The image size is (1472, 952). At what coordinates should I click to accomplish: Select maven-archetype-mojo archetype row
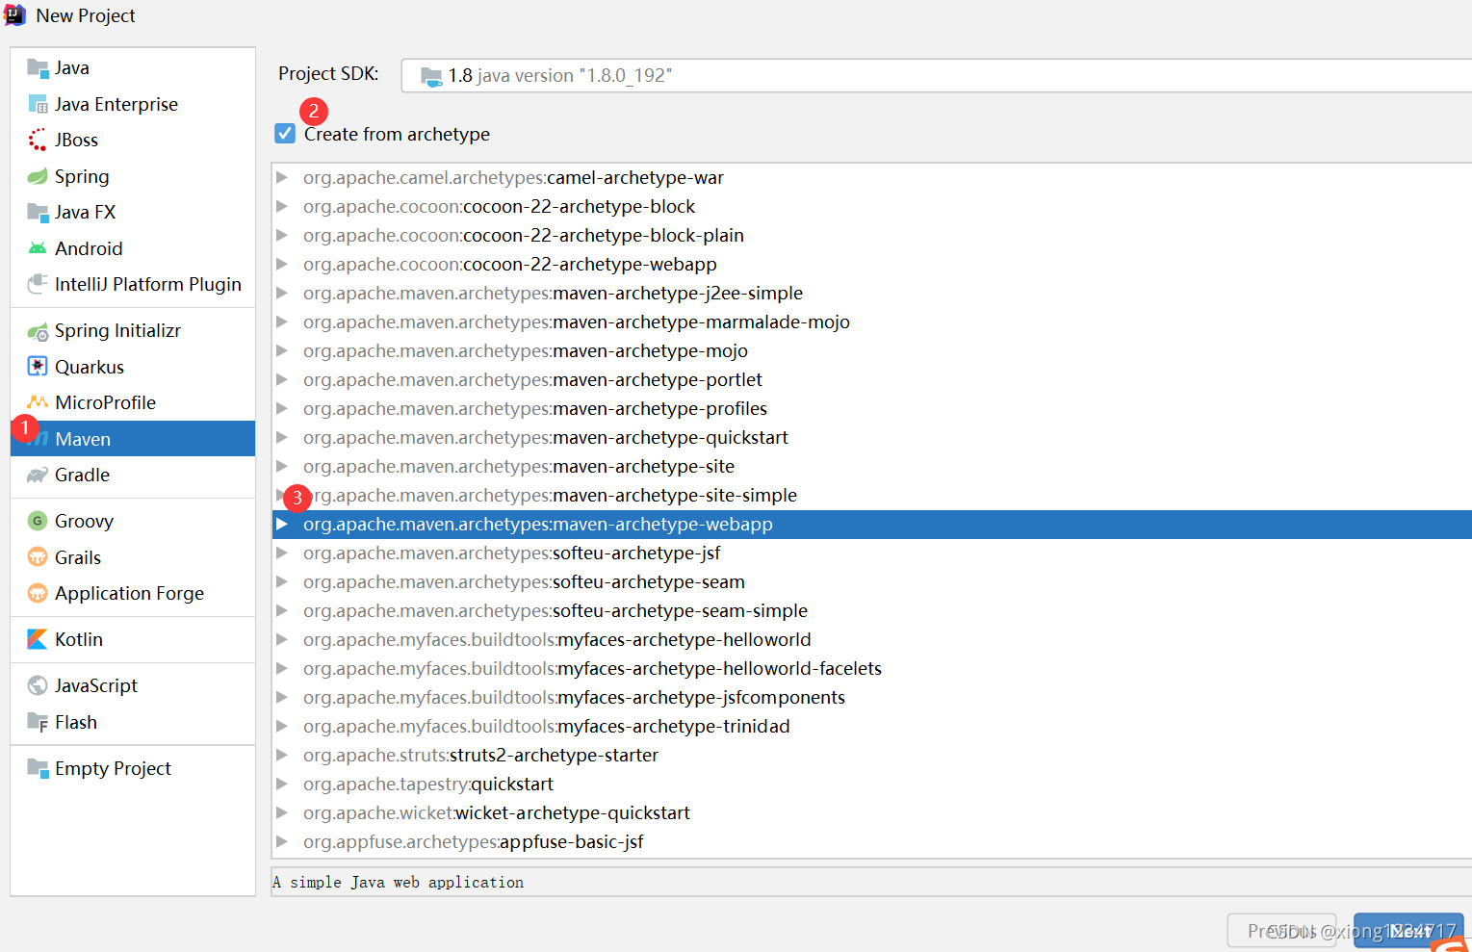click(871, 350)
